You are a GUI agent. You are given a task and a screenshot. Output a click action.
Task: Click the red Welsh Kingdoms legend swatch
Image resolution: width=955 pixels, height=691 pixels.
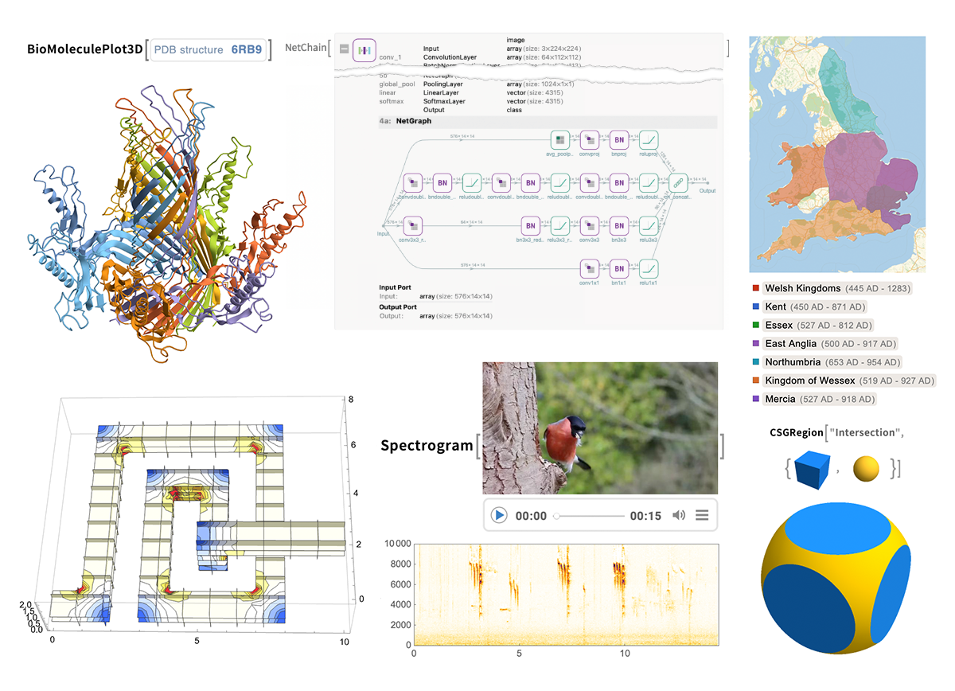pos(754,288)
